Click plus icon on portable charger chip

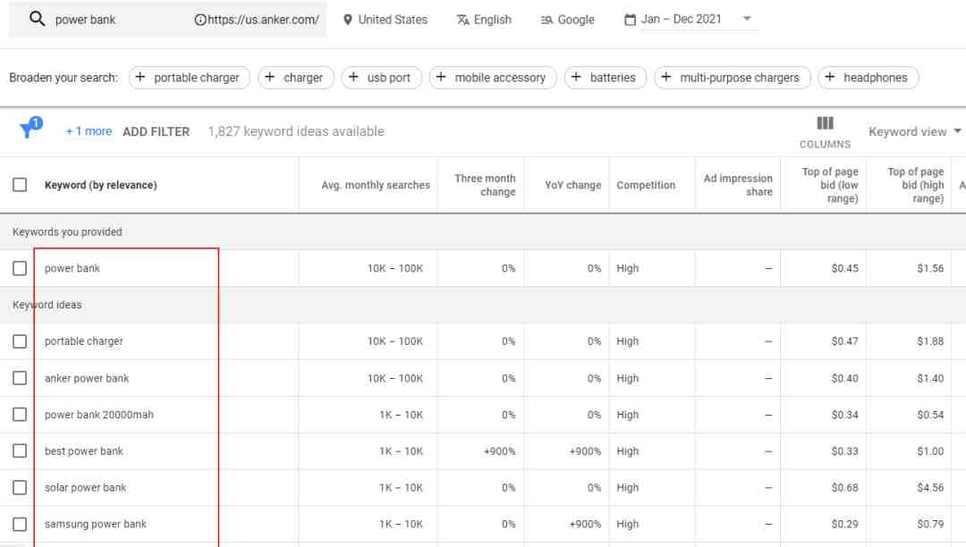point(140,77)
